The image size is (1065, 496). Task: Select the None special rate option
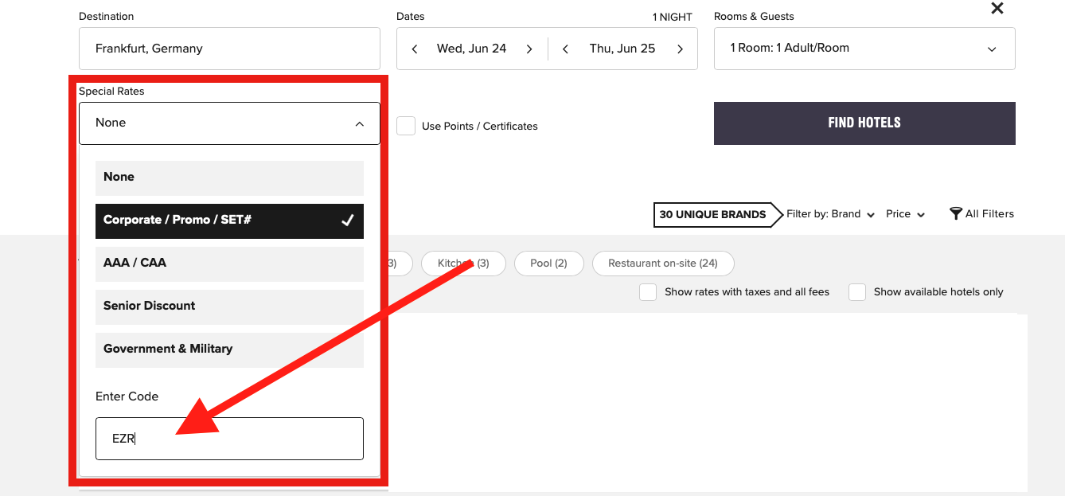pos(229,178)
